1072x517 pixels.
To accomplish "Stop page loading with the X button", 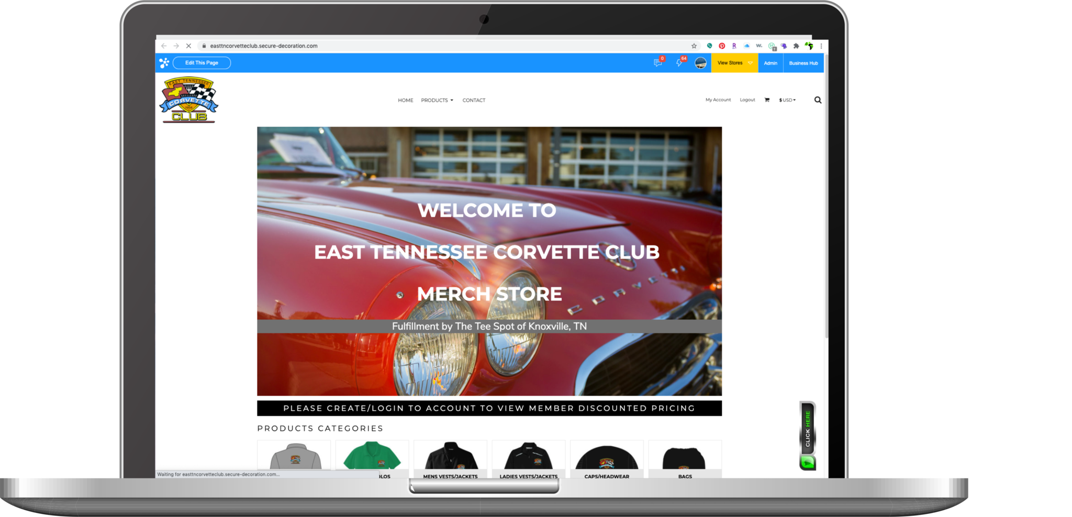I will pos(188,46).
